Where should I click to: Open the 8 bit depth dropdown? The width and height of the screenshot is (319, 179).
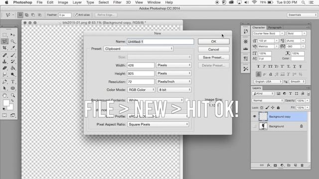tap(174, 89)
